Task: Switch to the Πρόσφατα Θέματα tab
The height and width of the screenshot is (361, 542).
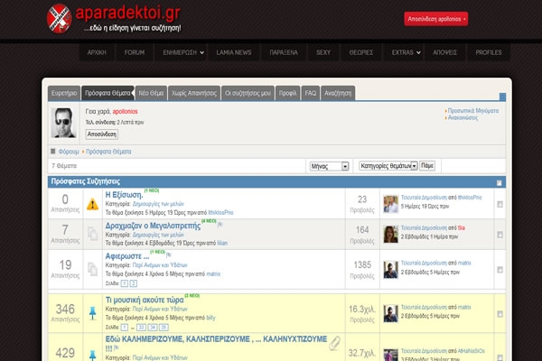Action: click(x=107, y=93)
